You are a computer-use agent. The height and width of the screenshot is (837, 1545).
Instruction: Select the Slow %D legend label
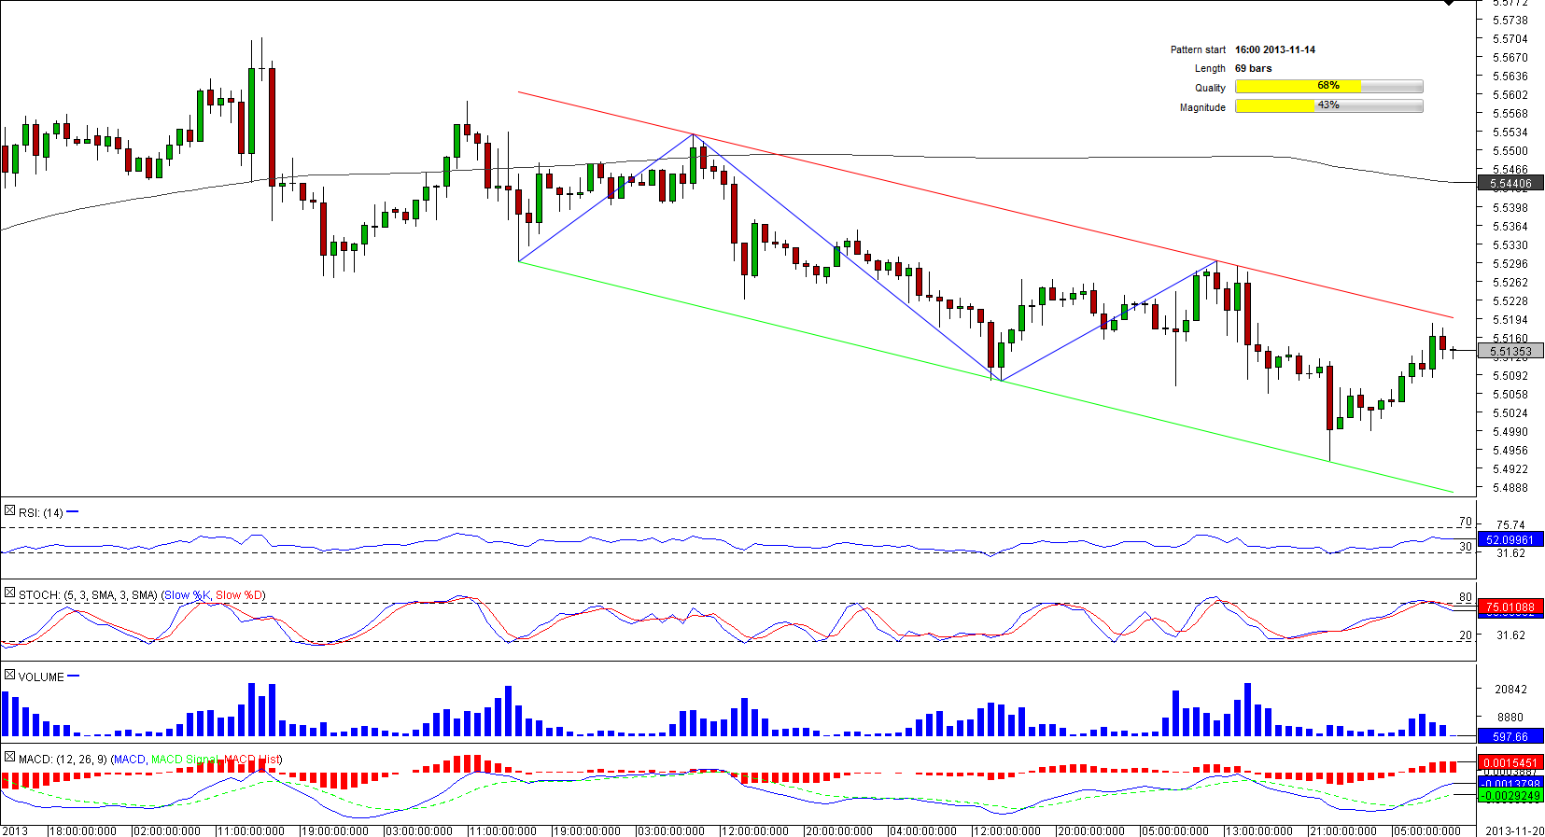239,594
